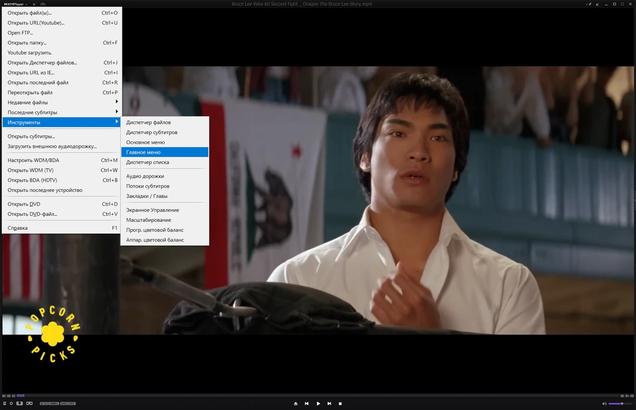Click the eject/open file icon

[296, 404]
